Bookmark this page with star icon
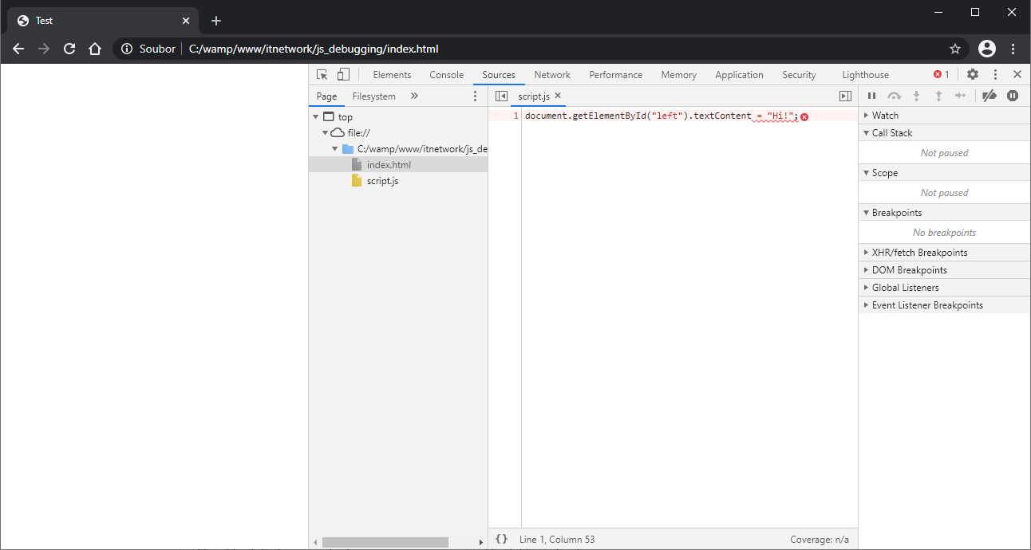This screenshot has width=1031, height=550. click(x=954, y=49)
